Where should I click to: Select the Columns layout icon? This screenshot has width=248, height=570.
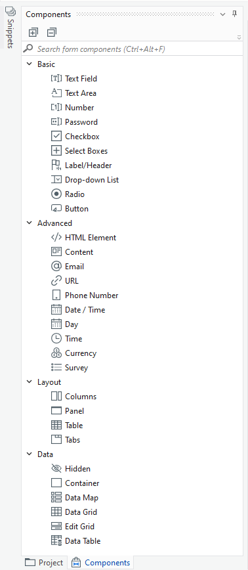coord(56,396)
